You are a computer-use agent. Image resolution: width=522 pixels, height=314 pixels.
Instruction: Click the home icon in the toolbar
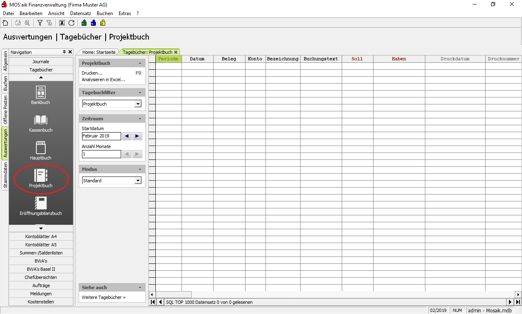5,23
